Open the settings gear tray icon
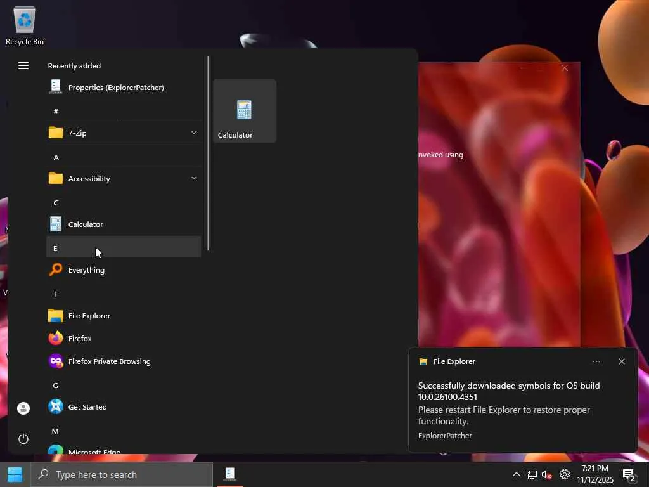 (565, 474)
